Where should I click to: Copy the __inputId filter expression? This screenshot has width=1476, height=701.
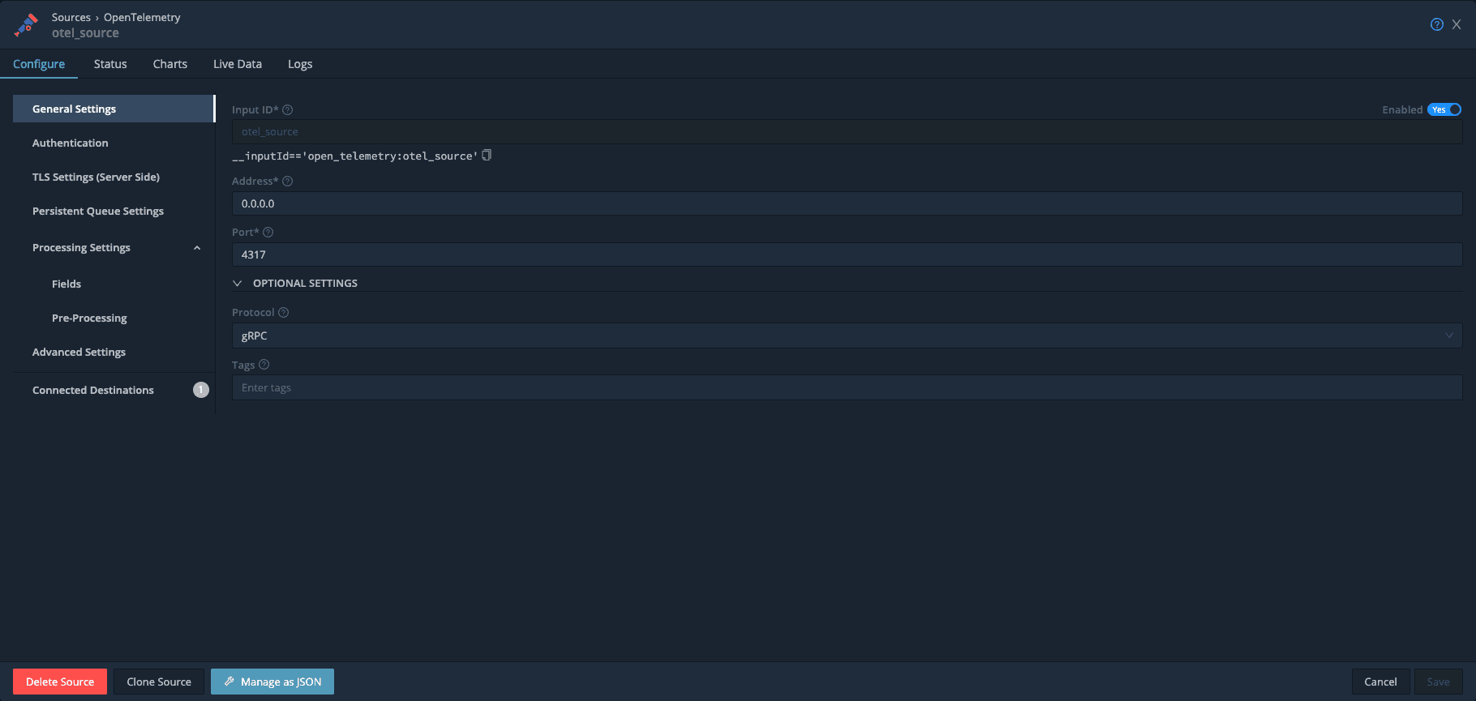tap(487, 155)
